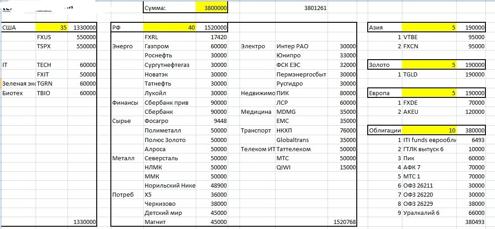
Task: Select the Роснефть cell
Action: 170,56
